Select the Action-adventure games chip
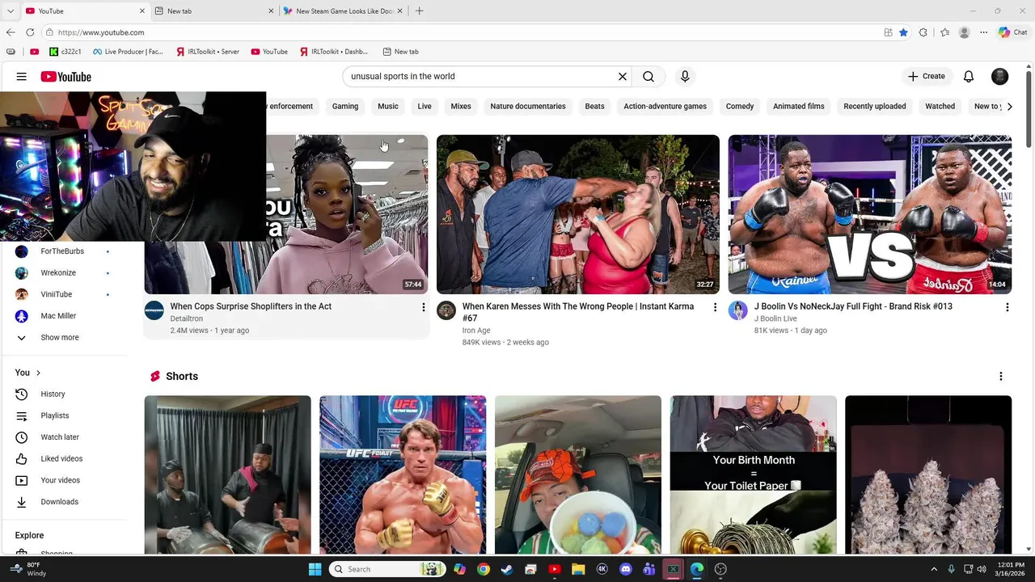The image size is (1035, 582). point(665,107)
